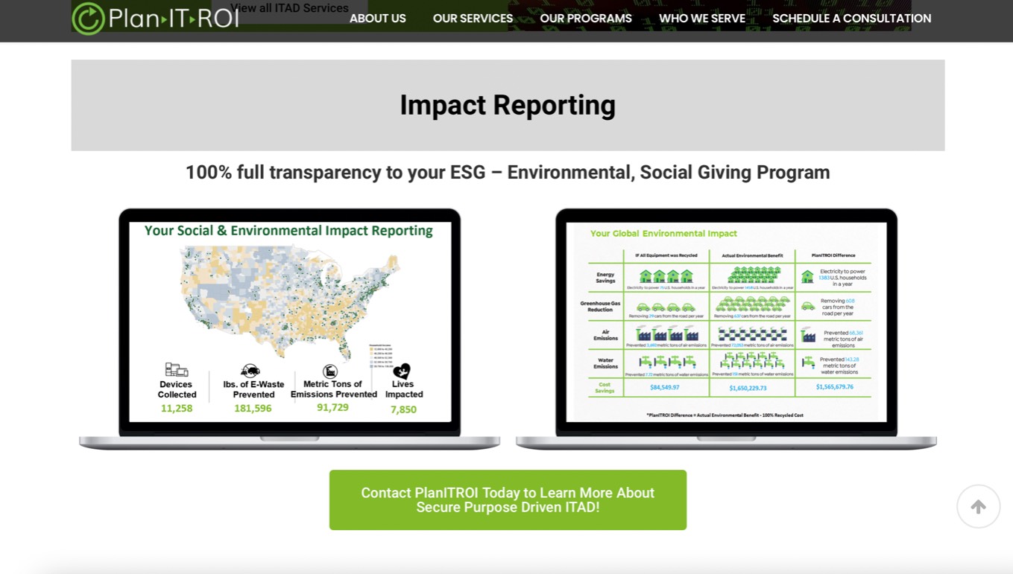This screenshot has width=1013, height=574.
Task: Click the Actual Environmental Benefit column header
Action: 752,255
